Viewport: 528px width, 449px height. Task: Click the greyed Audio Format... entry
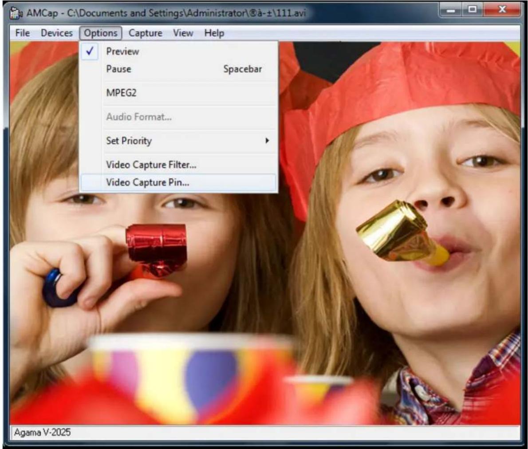tap(178, 117)
